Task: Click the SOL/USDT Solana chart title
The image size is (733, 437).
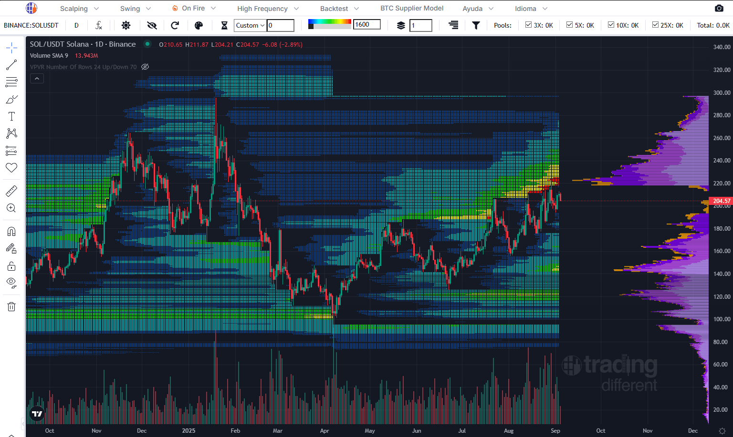Action: 83,44
